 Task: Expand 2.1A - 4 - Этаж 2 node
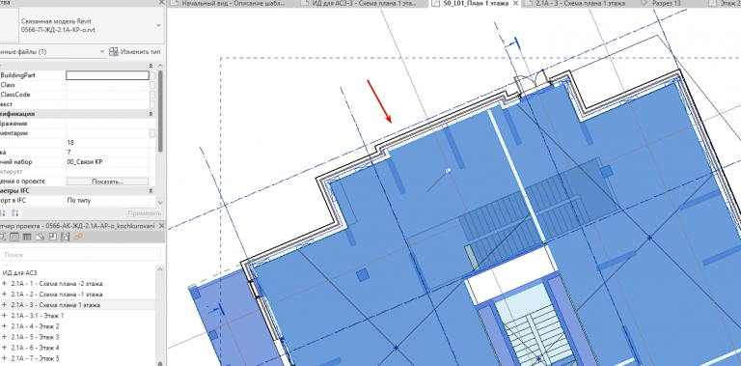(x=4, y=326)
